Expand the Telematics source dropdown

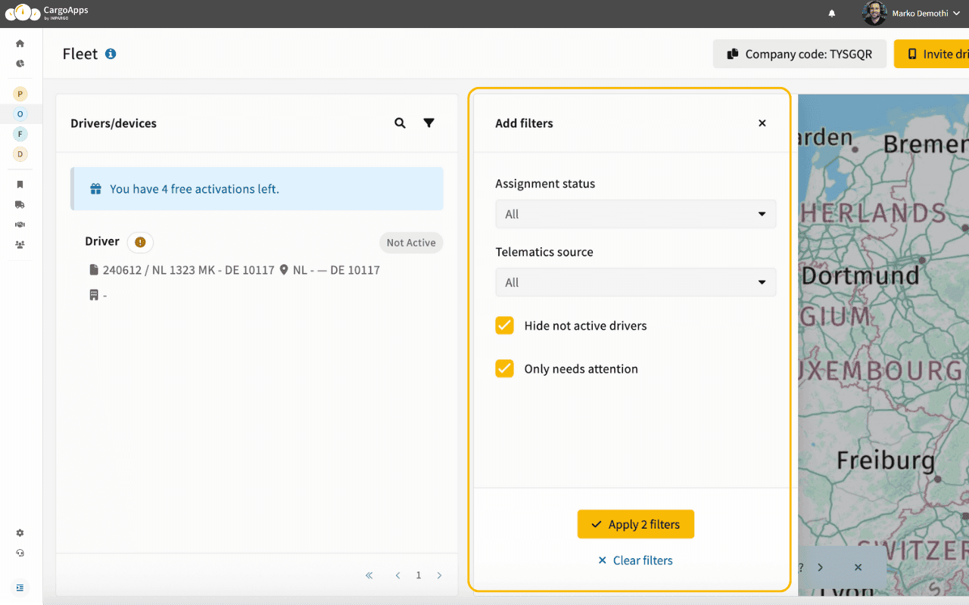pyautogui.click(x=635, y=282)
